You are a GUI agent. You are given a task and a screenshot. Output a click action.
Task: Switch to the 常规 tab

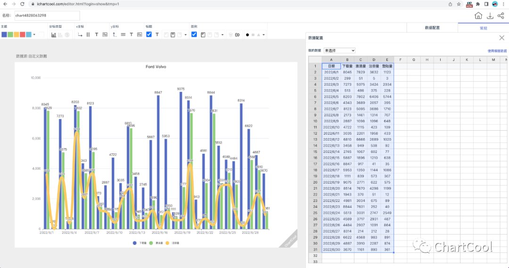pyautogui.click(x=483, y=28)
